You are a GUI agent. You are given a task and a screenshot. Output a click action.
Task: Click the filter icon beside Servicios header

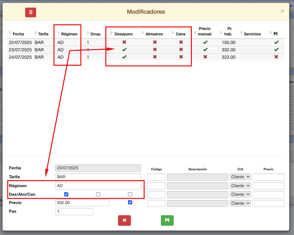(241, 33)
